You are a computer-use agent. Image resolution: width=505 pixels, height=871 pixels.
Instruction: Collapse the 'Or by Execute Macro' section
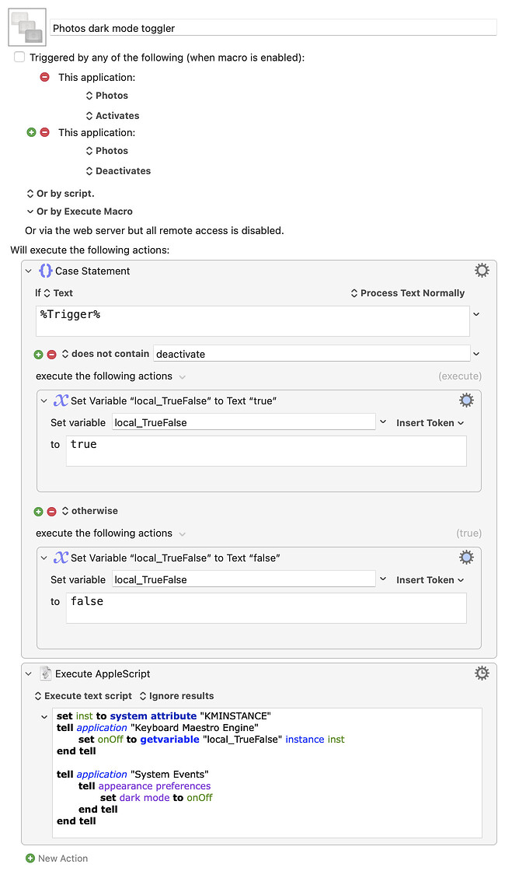click(30, 211)
